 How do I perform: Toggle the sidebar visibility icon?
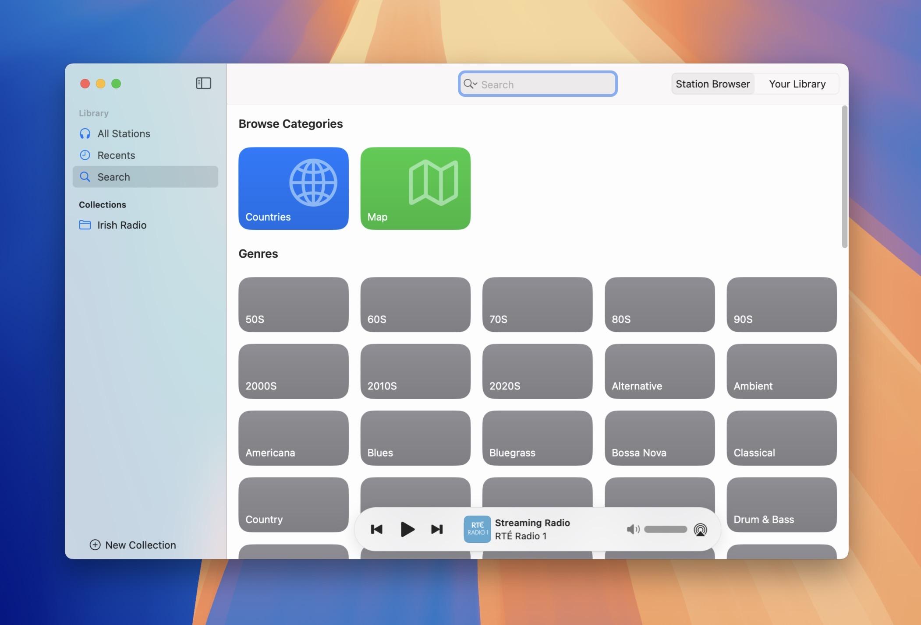[203, 83]
